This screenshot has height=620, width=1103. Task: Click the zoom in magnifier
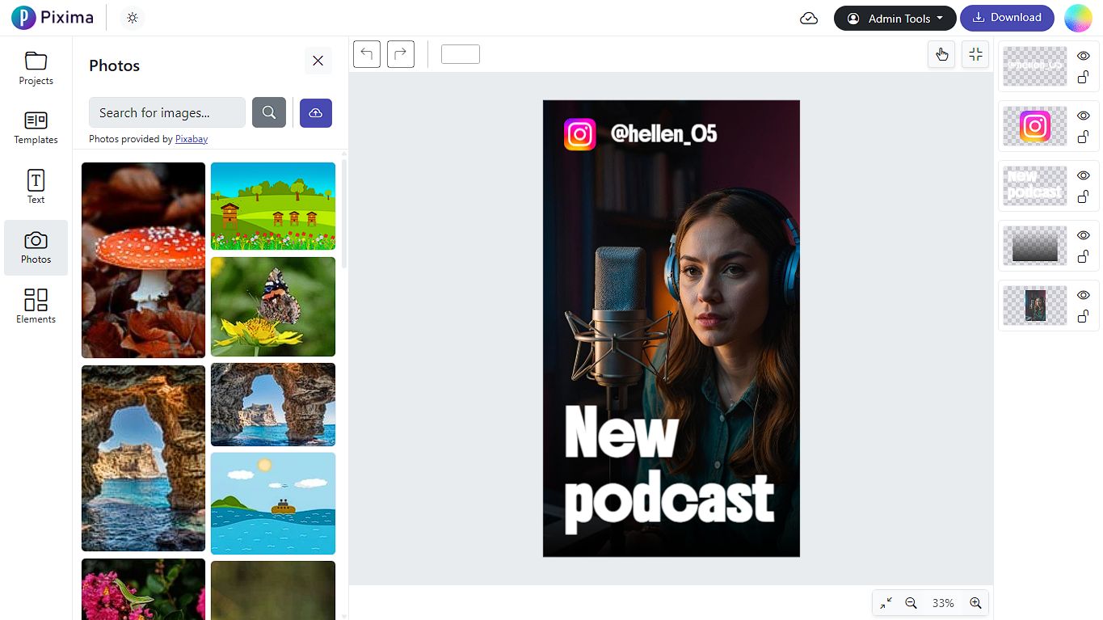pyautogui.click(x=975, y=603)
